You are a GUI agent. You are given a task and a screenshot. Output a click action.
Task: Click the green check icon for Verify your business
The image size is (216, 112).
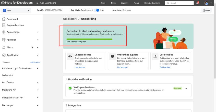click(x=70, y=88)
